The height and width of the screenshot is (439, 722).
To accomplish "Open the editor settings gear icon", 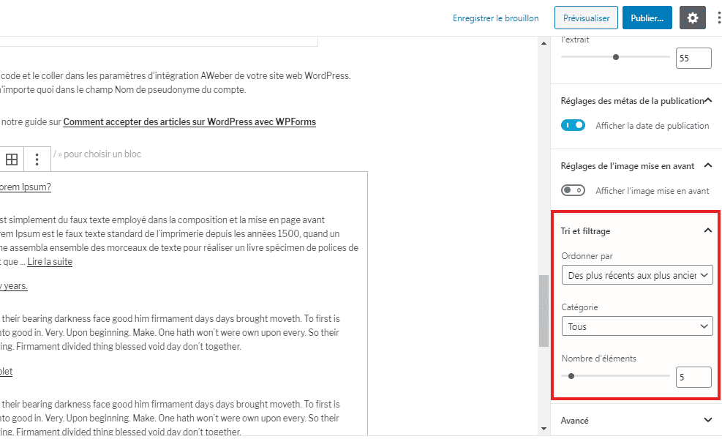I will pos(692,17).
